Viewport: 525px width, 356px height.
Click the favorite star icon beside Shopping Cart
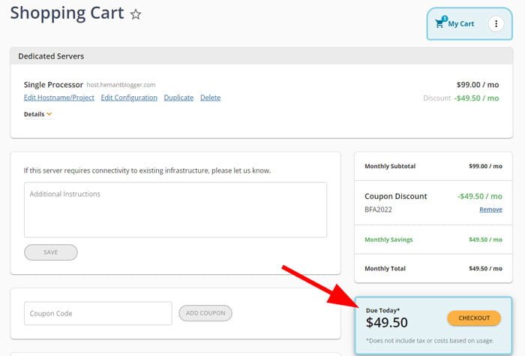[x=136, y=14]
